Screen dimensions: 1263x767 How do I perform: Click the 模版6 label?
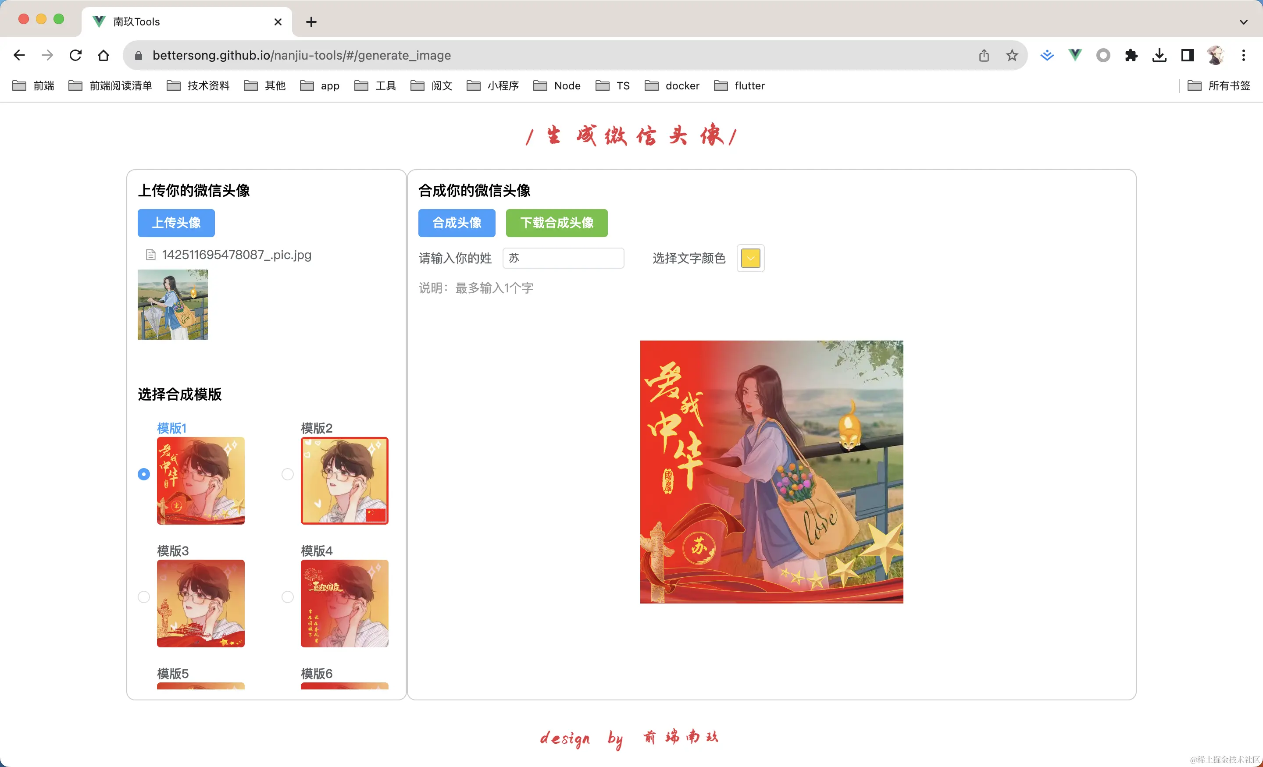point(317,673)
